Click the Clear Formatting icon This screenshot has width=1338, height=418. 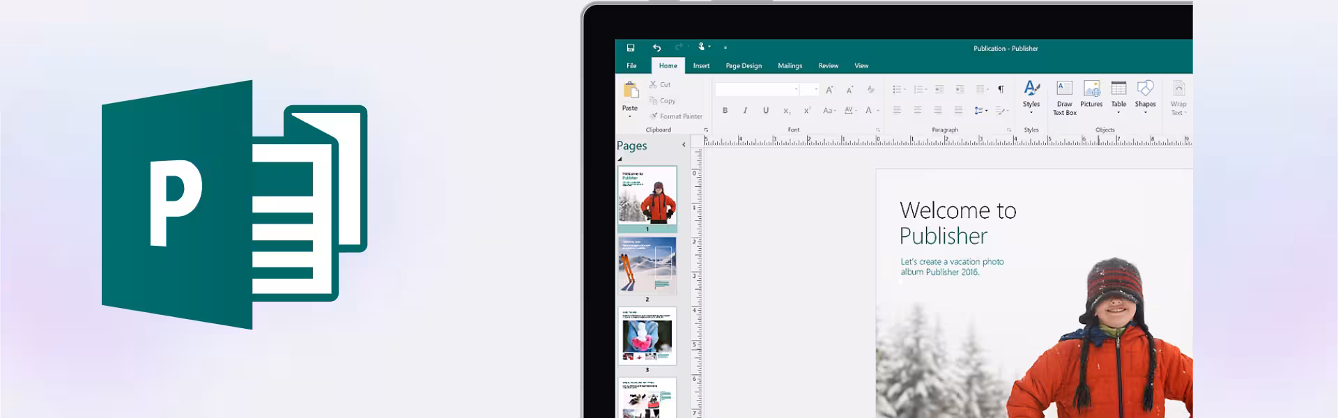[870, 89]
